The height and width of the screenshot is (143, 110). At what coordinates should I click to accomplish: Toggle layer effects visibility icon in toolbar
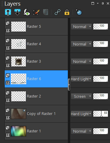coord(27,12)
